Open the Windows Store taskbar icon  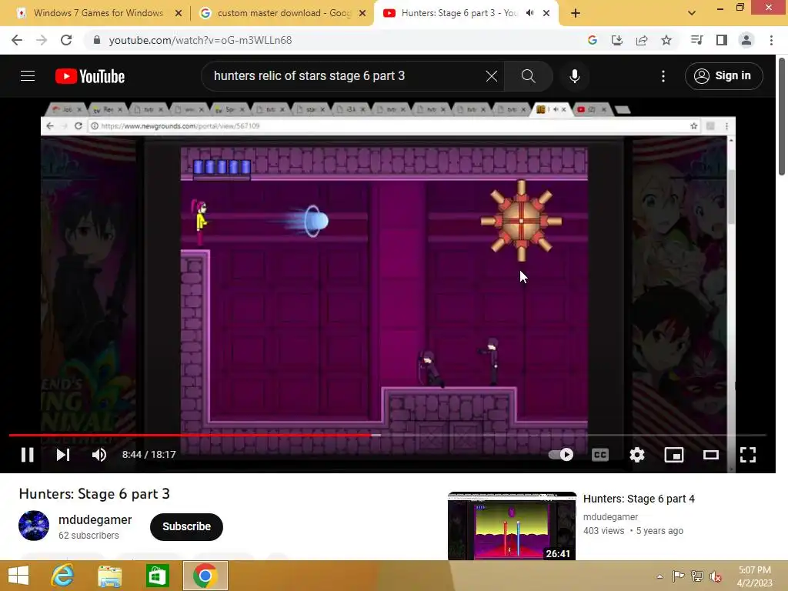(157, 576)
